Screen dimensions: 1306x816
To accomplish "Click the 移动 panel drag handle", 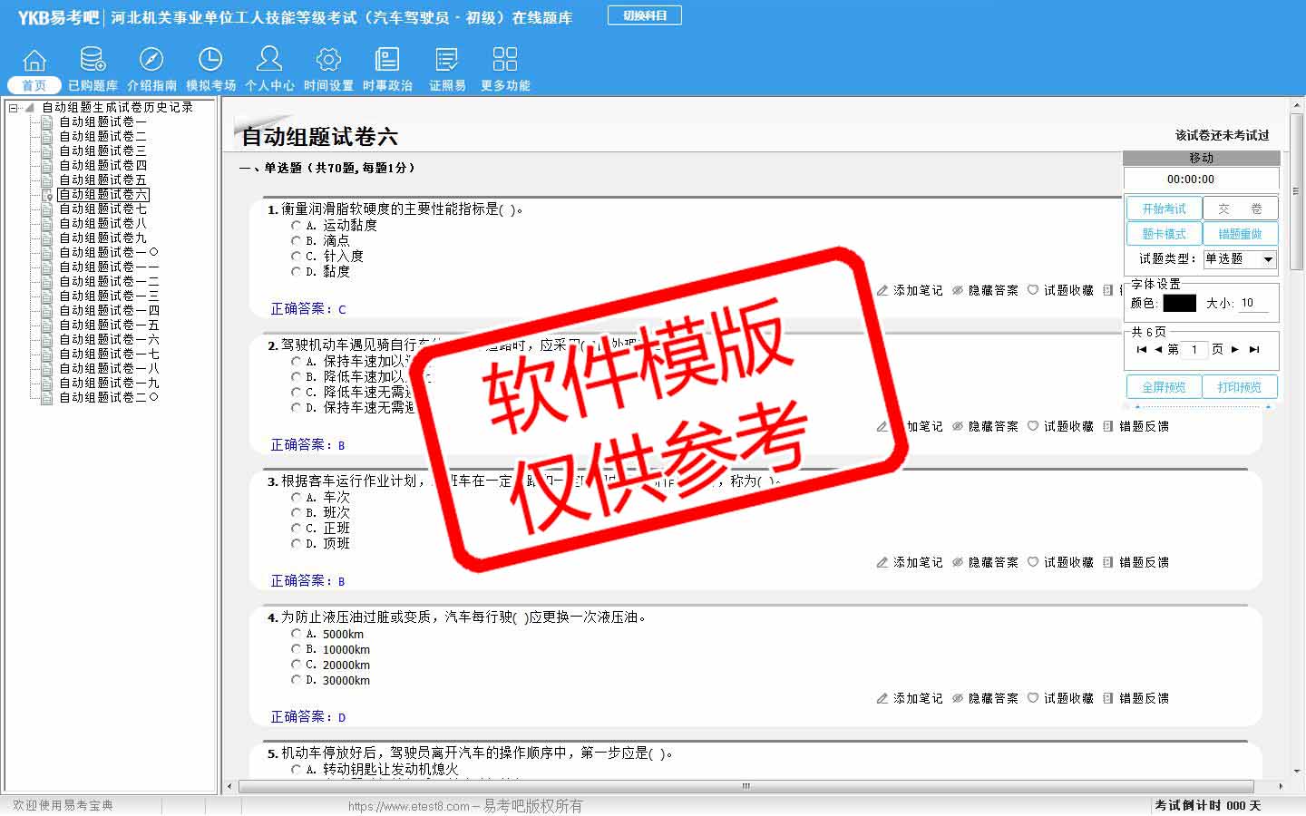I will 1202,158.
